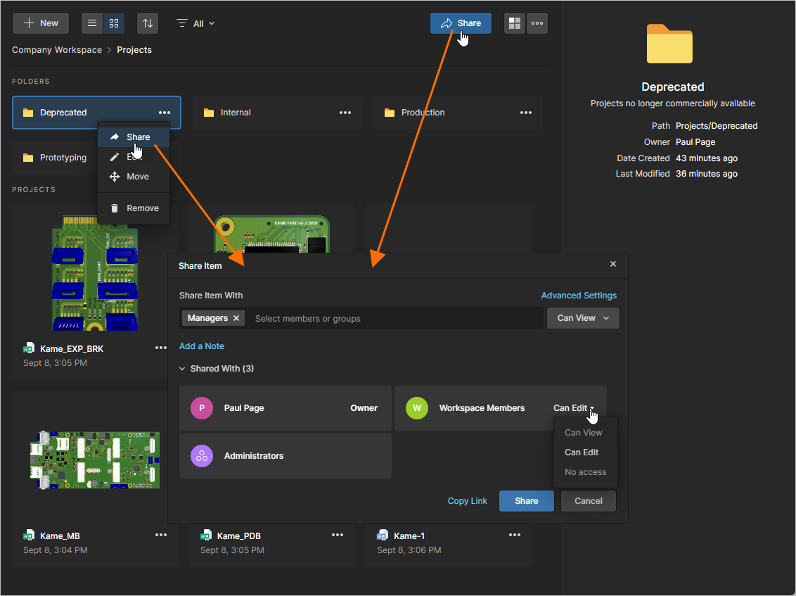Click the Share button in the dialog
The width and height of the screenshot is (796, 596).
pos(527,501)
